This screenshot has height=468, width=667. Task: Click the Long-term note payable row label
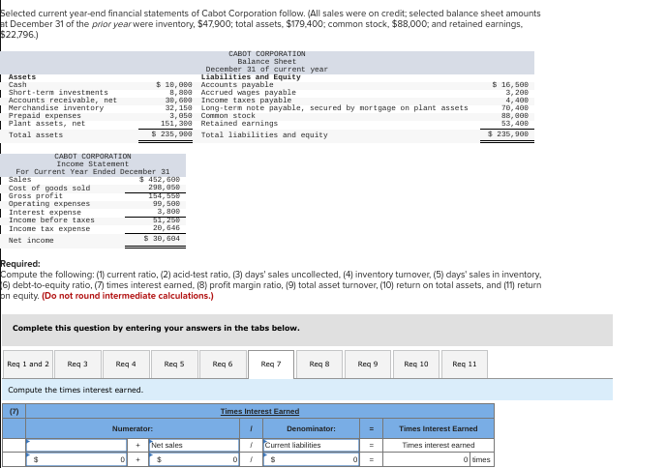coord(334,107)
